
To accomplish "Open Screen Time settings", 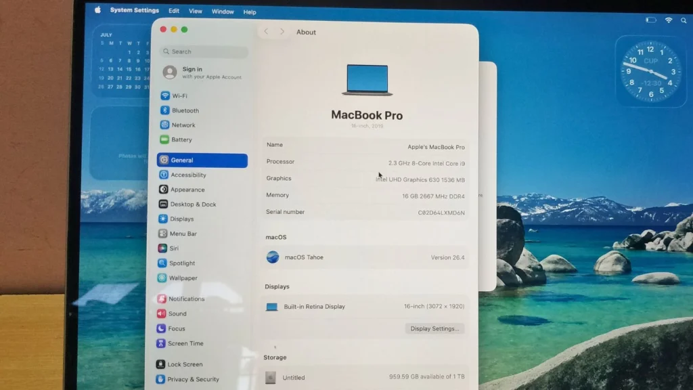I will [x=180, y=343].
